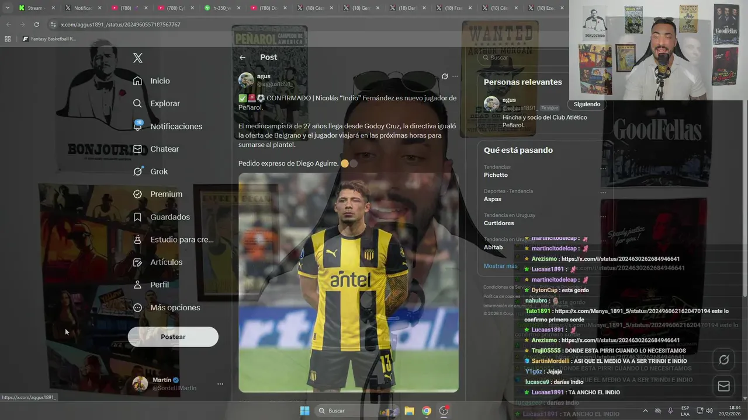Toggle the Siguiendo follow button for agus
This screenshot has width=748, height=420.
[587, 104]
